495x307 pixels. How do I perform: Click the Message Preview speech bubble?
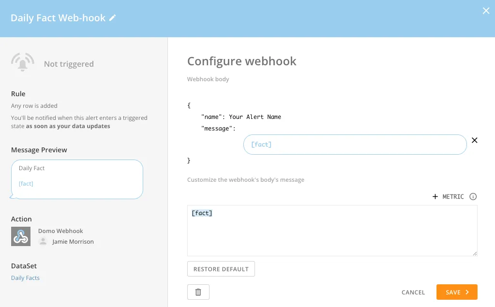(77, 179)
